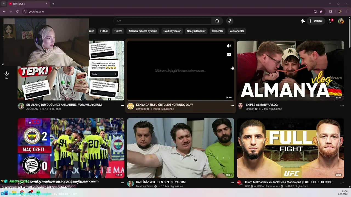Open 'KENYA'DA ÜSTÜ ÖRTÜLEN KORKUNÇ OLAY' title
Screen dimensions: 351x197
(x=165, y=105)
